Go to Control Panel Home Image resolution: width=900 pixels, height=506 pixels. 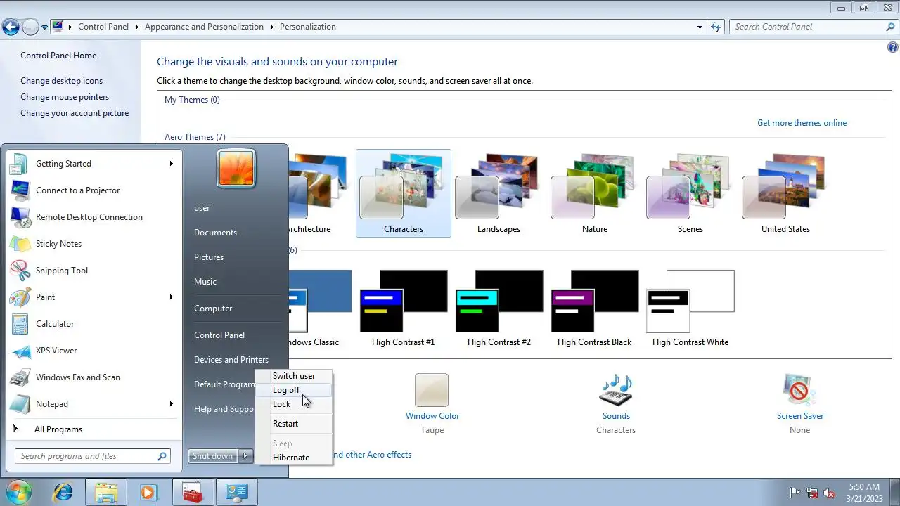point(58,56)
